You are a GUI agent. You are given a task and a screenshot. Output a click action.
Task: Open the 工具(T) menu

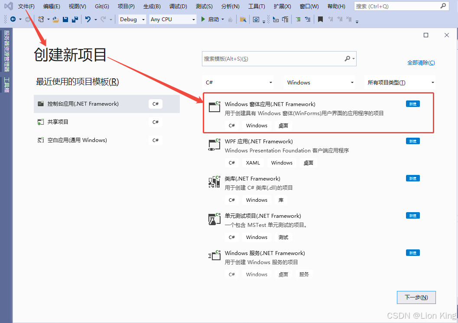[x=257, y=6]
